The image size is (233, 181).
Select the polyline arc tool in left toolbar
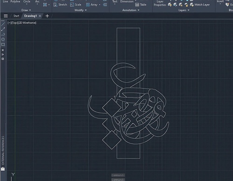pyautogui.click(x=3, y=34)
